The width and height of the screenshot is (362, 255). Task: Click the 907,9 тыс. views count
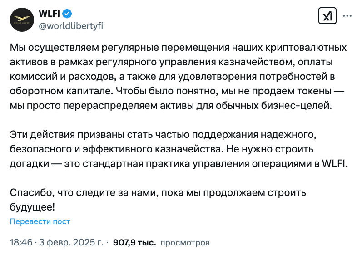pyautogui.click(x=134, y=243)
